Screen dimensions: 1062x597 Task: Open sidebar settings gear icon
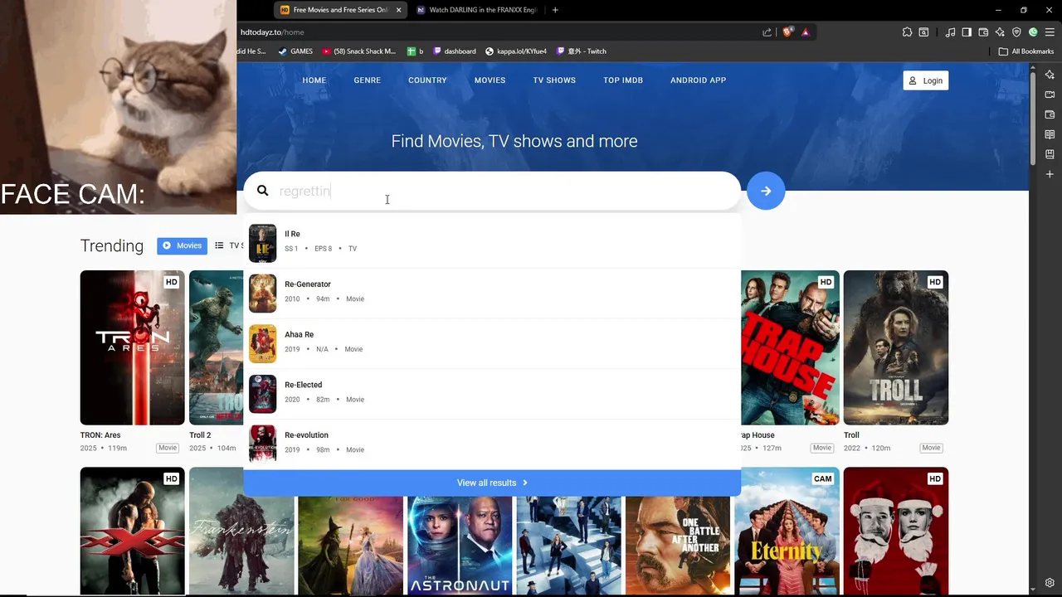click(1050, 583)
